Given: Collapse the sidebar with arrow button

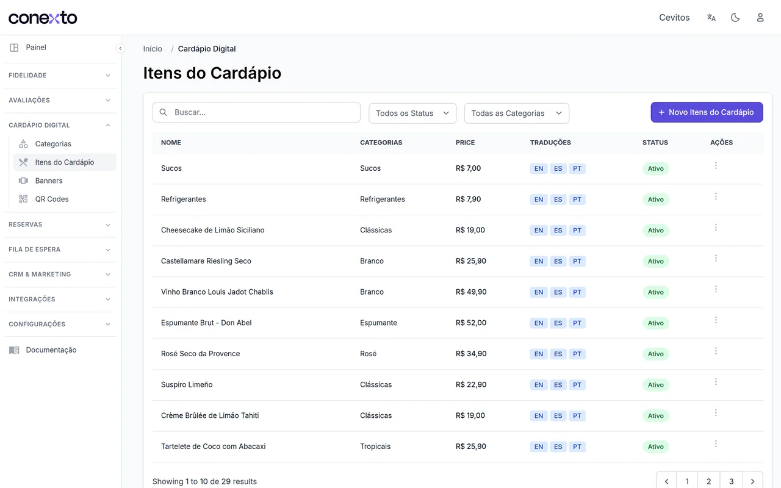Looking at the screenshot, I should click(x=120, y=48).
